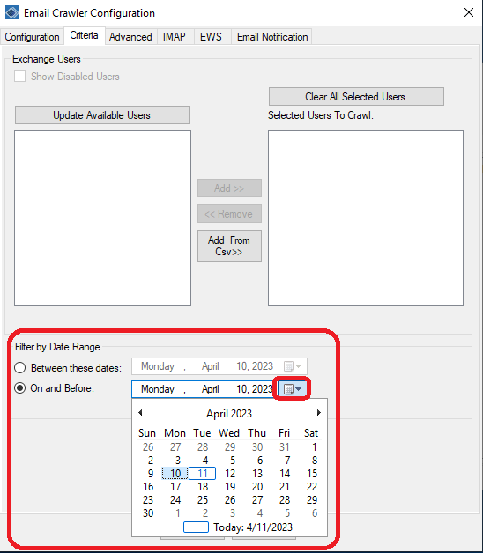483x553 pixels.
Task: Go to next month in calendar
Action: pyautogui.click(x=319, y=413)
